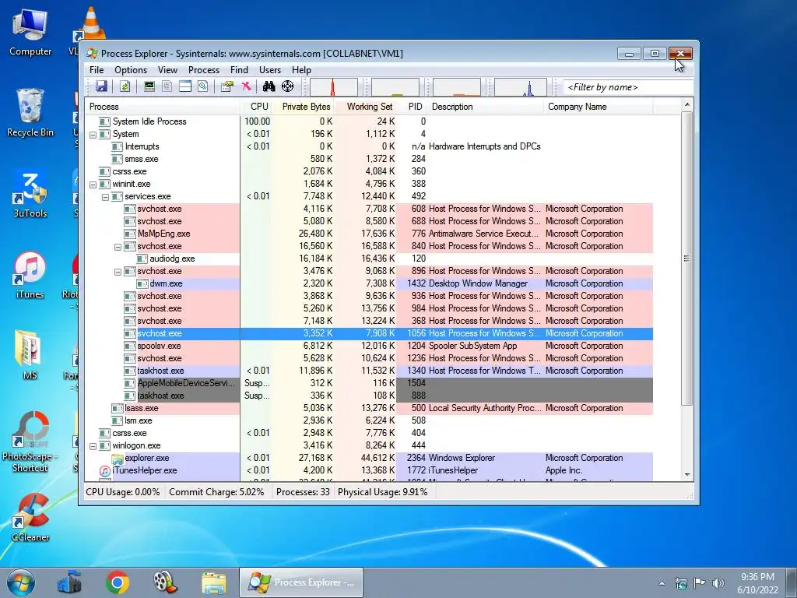Click the process list scroll up arrow
The width and height of the screenshot is (797, 598).
pyautogui.click(x=687, y=105)
